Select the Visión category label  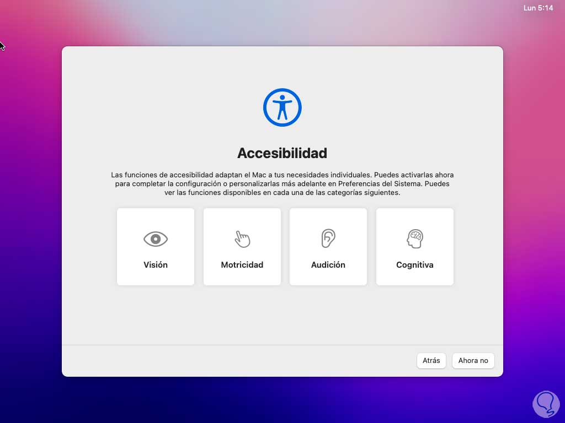pyautogui.click(x=156, y=265)
